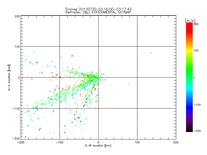Screen dimensions: 207x155
Task: Select the lone red dot right of center
Action: 128,83
